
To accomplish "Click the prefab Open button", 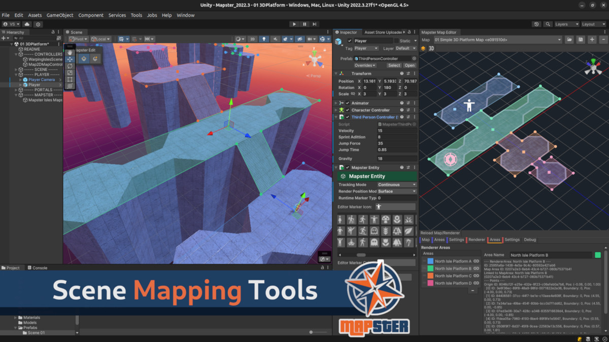I will [x=410, y=65].
